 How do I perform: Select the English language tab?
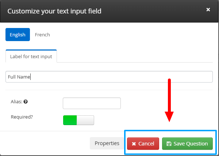point(18,35)
